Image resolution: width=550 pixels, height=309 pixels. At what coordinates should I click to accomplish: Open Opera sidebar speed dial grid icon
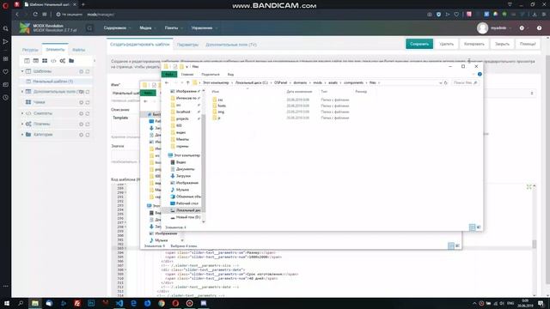(x=6, y=59)
